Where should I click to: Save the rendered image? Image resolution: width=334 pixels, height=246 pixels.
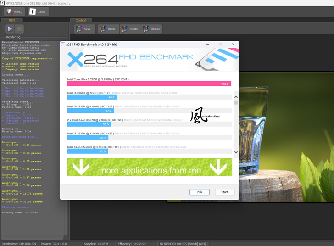(x=84, y=29)
